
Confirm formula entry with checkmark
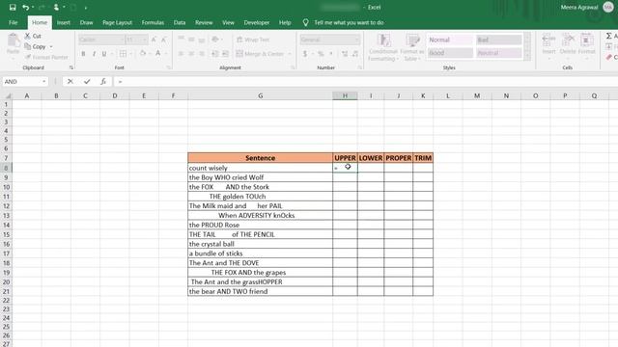tap(87, 81)
